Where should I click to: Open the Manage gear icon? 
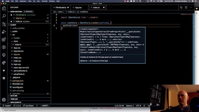pos(4,100)
